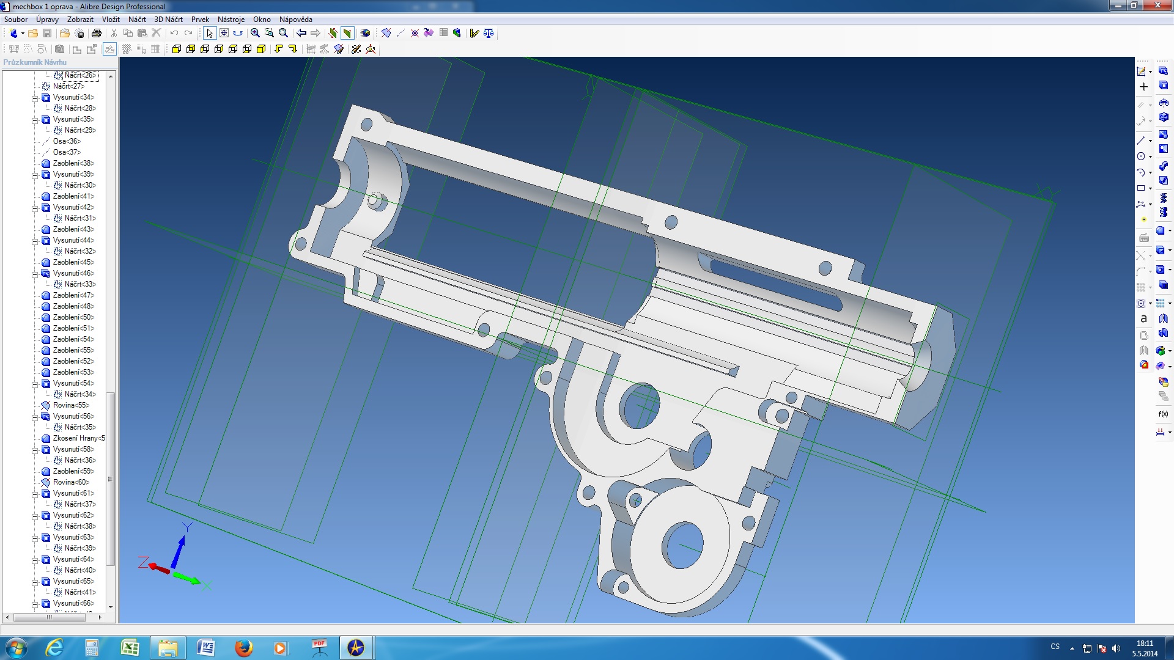Select the rotate view tool
Screen dimensions: 1174x660
238,33
